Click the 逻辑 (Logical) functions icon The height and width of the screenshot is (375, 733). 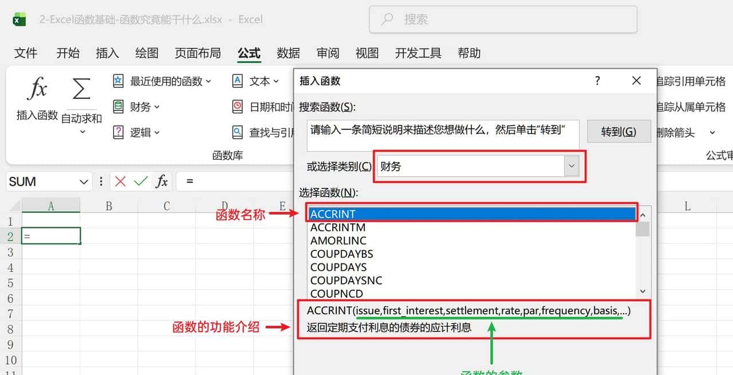click(117, 132)
